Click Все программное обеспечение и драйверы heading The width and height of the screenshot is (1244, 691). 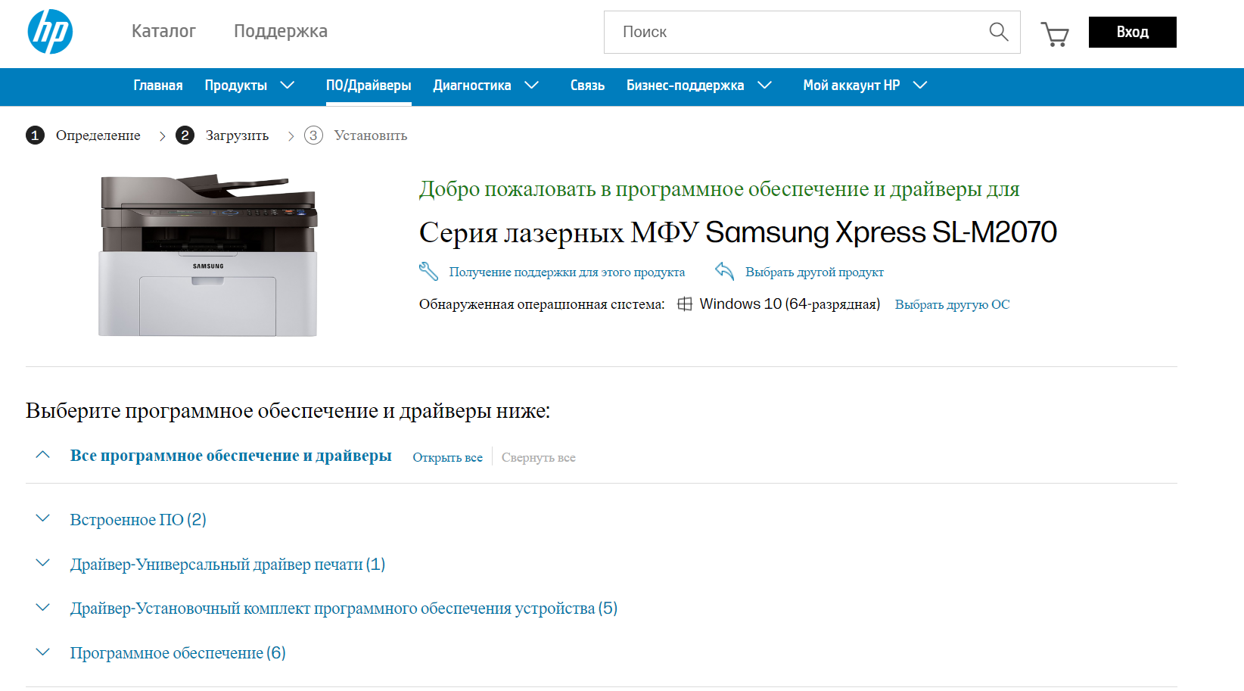231,456
